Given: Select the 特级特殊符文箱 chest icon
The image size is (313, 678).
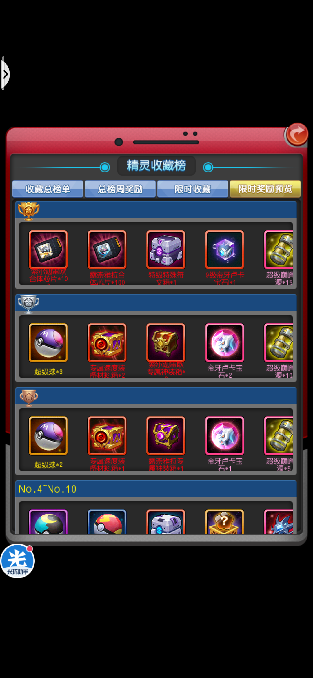Looking at the screenshot, I should pos(166,249).
